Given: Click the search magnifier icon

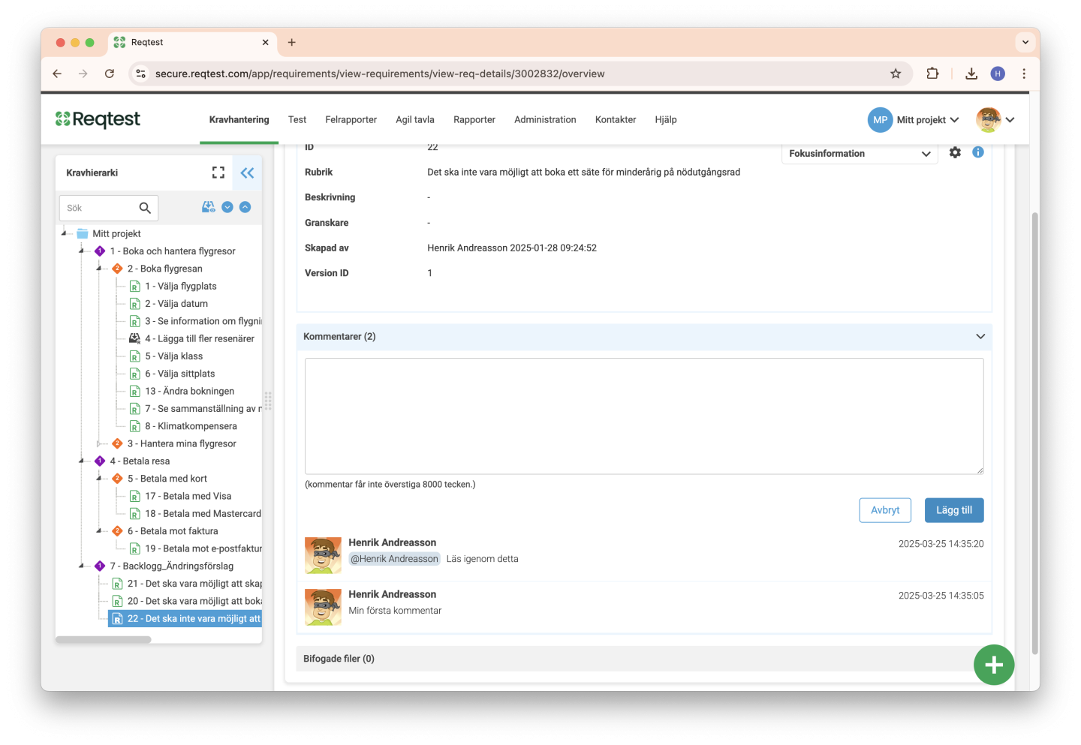Looking at the screenshot, I should (x=145, y=208).
